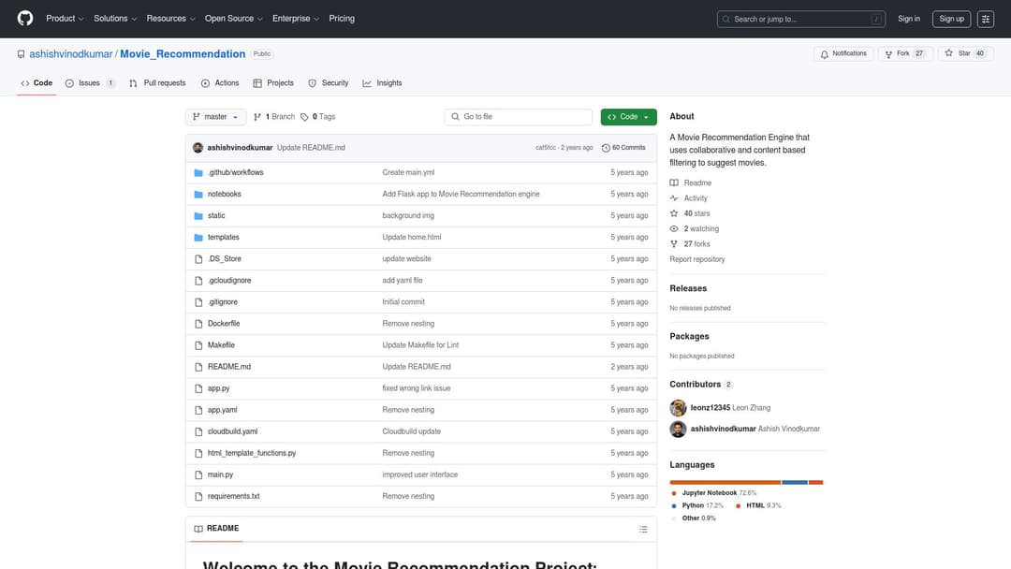Expand the Solutions menu
1011x569 pixels.
[115, 19]
